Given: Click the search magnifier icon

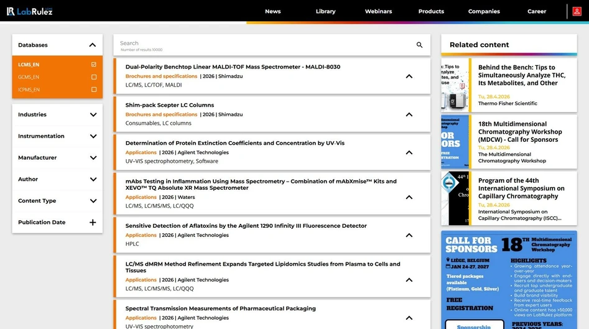Looking at the screenshot, I should click(419, 45).
